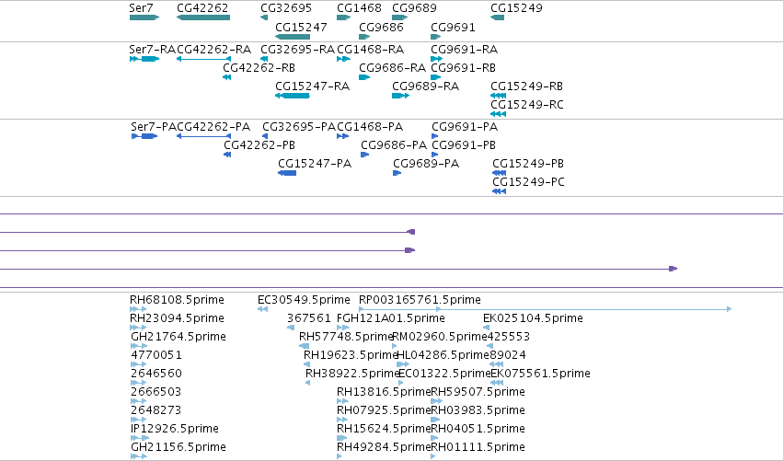Select EST RH15624.5prime

click(x=342, y=438)
